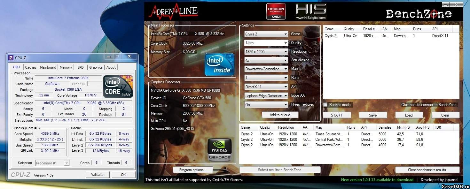The width and height of the screenshot is (470, 189).
Task: Click the Add to queue button
Action: pyautogui.click(x=280, y=115)
